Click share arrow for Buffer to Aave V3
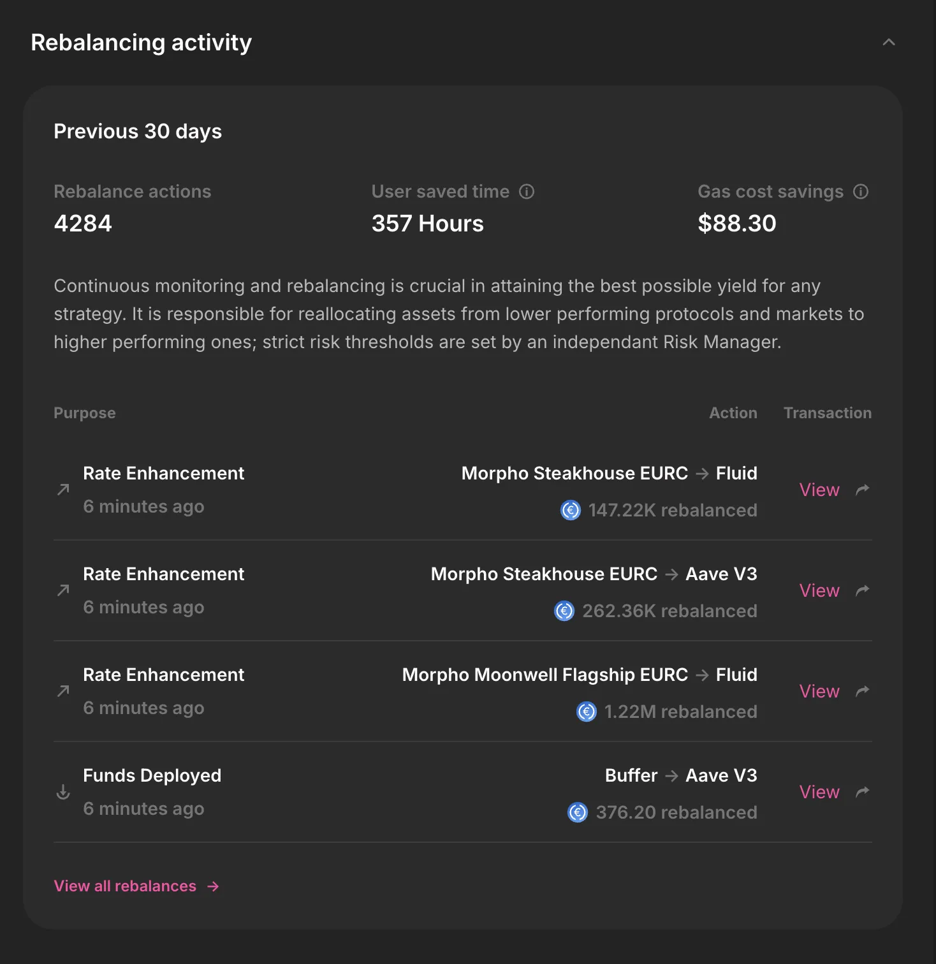Image resolution: width=936 pixels, height=964 pixels. coord(863,792)
